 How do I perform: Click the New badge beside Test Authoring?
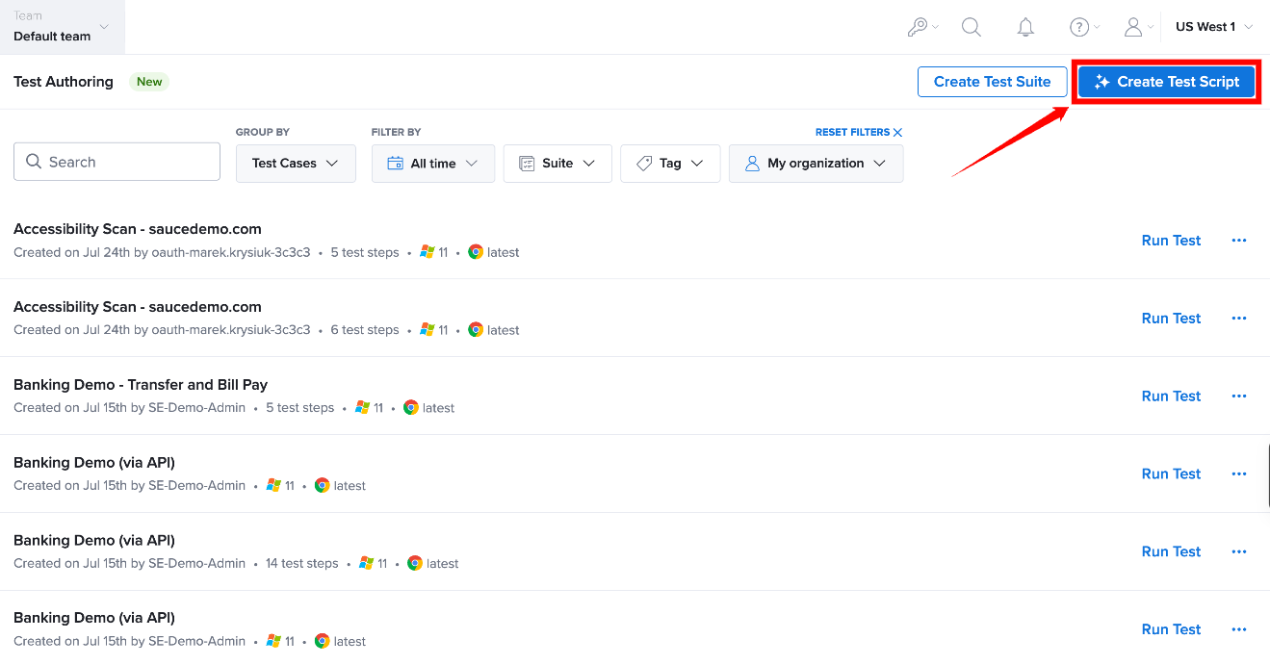(x=149, y=82)
